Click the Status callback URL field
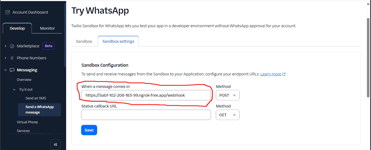 pos(146,115)
